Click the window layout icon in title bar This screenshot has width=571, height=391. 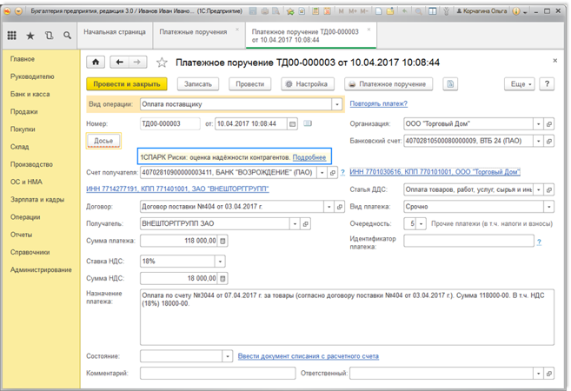pos(433,11)
